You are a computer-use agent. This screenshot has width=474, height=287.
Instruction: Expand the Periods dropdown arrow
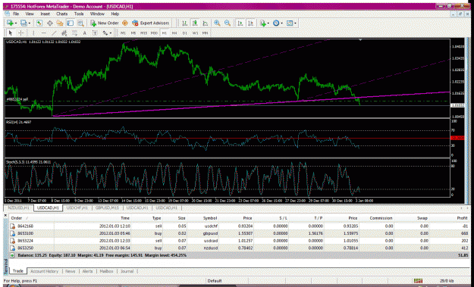(281, 23)
